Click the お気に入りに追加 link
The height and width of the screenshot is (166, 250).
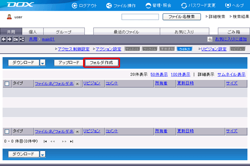pos(231,39)
